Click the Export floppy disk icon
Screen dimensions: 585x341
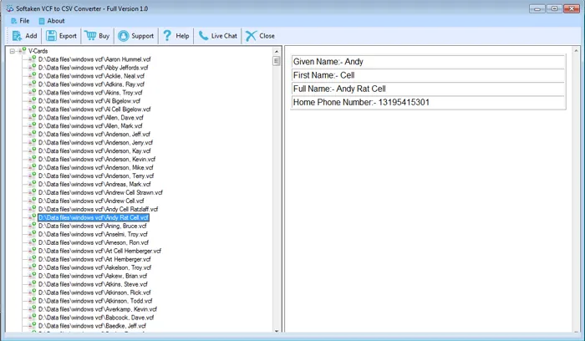point(51,36)
